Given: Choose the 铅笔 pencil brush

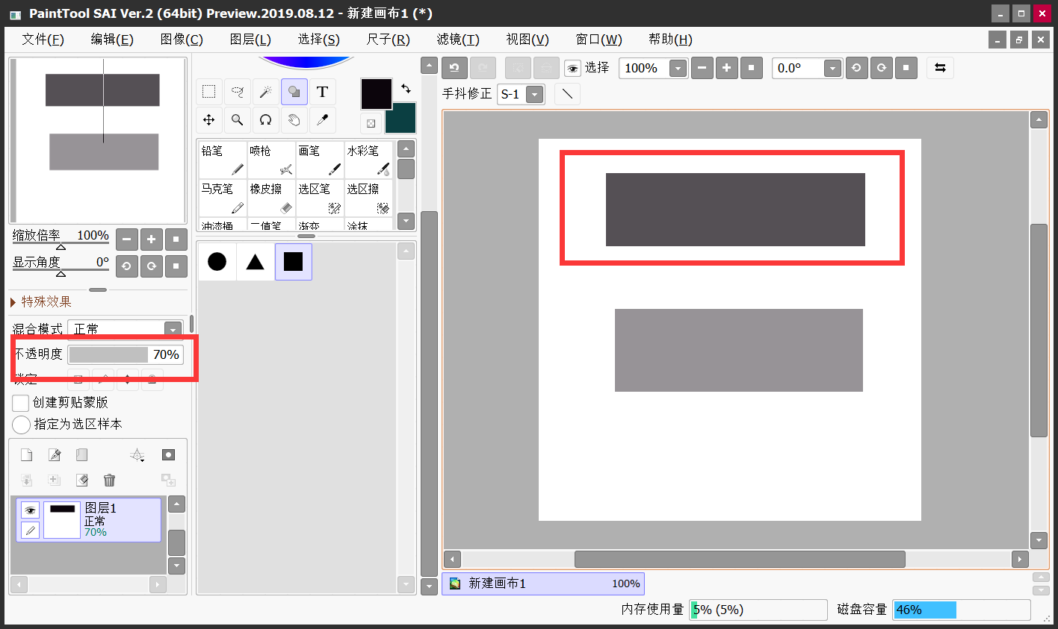Looking at the screenshot, I should (x=223, y=160).
